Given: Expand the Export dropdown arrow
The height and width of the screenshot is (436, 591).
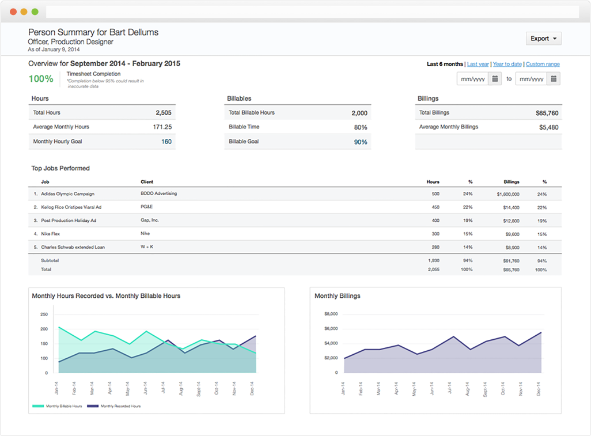Looking at the screenshot, I should [555, 38].
